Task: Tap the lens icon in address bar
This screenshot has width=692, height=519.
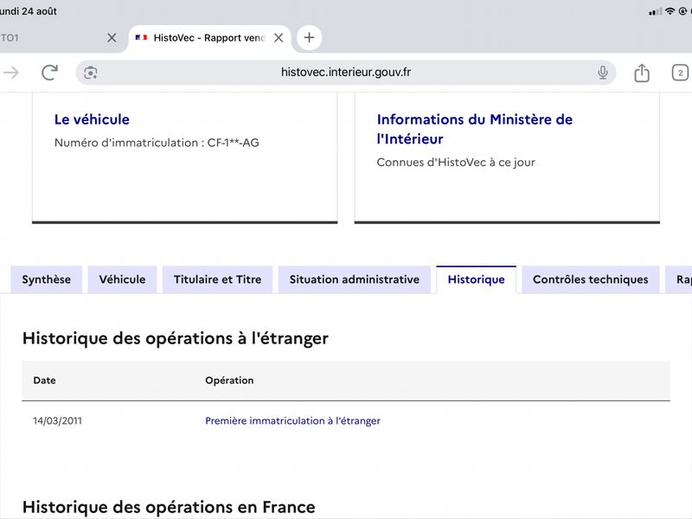Action: coord(91,73)
